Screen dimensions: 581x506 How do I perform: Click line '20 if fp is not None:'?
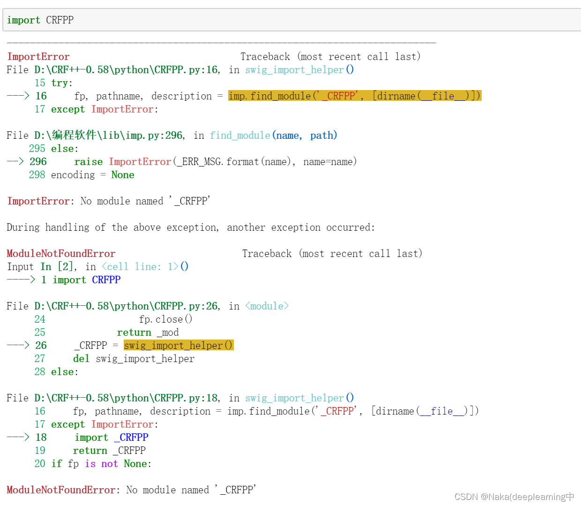(x=93, y=464)
